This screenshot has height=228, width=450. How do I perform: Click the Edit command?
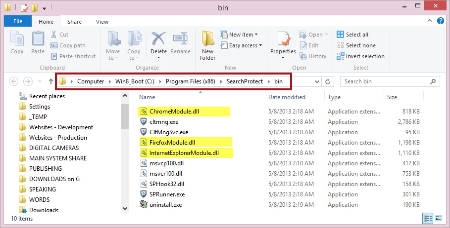point(309,45)
